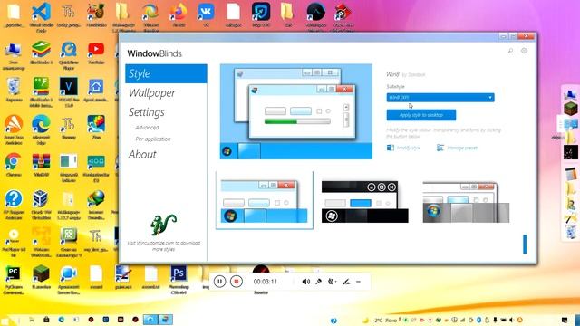Open Internet Download Manager desktop icon
The height and width of the screenshot is (326, 580).
coord(96,205)
